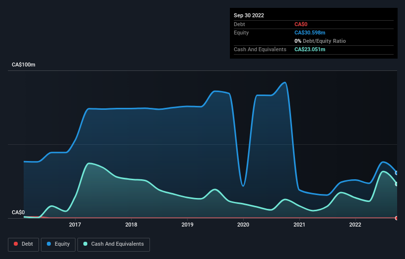Click the Debt label in tooltip
405x259 pixels.
pos(239,24)
